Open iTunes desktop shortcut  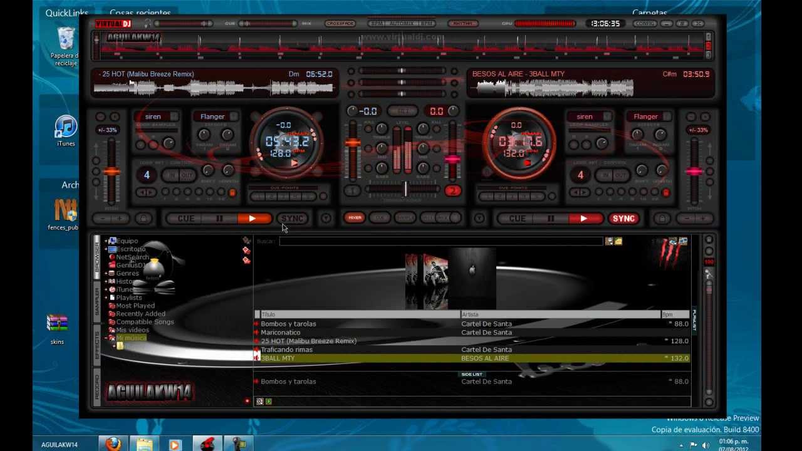[x=66, y=131]
